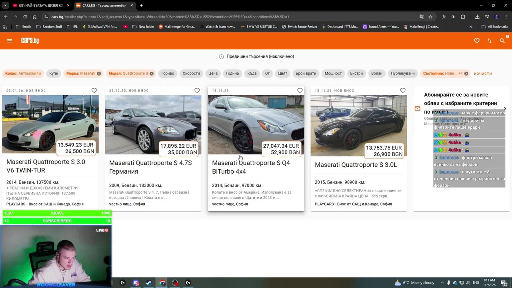Open photo of grey Quattroporte 35,000 BGN
Viewport: 512px width, 288px height.
click(153, 124)
